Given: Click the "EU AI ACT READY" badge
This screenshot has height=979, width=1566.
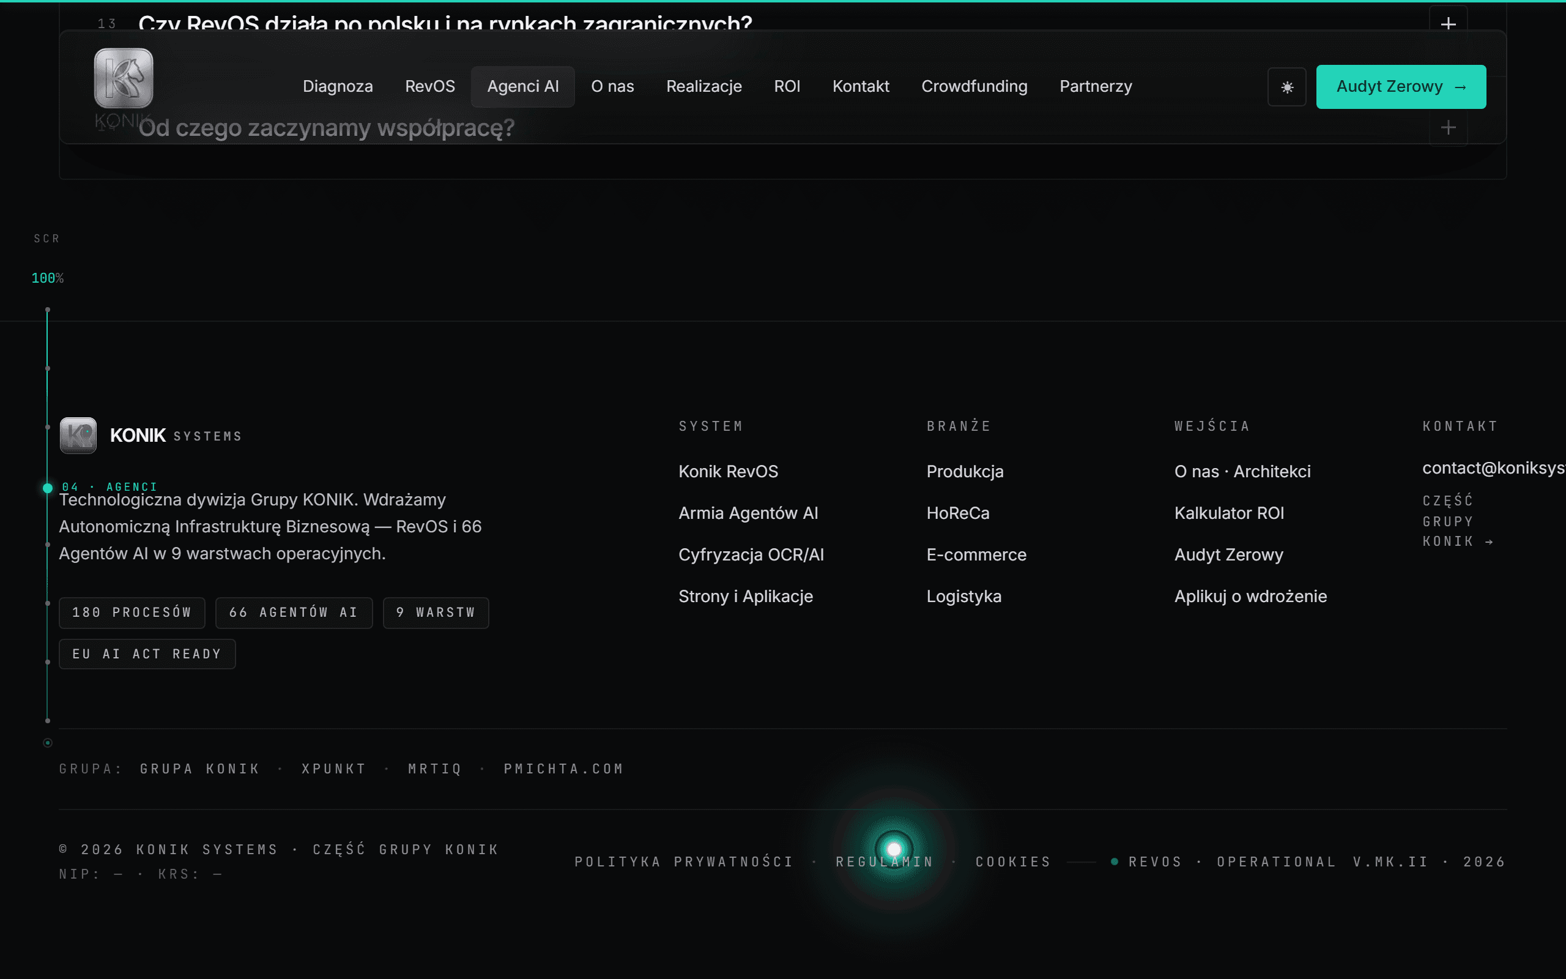Looking at the screenshot, I should tap(147, 654).
